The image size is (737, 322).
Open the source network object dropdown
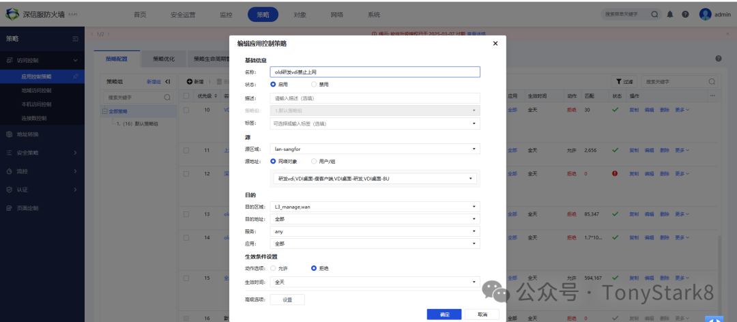pos(375,179)
